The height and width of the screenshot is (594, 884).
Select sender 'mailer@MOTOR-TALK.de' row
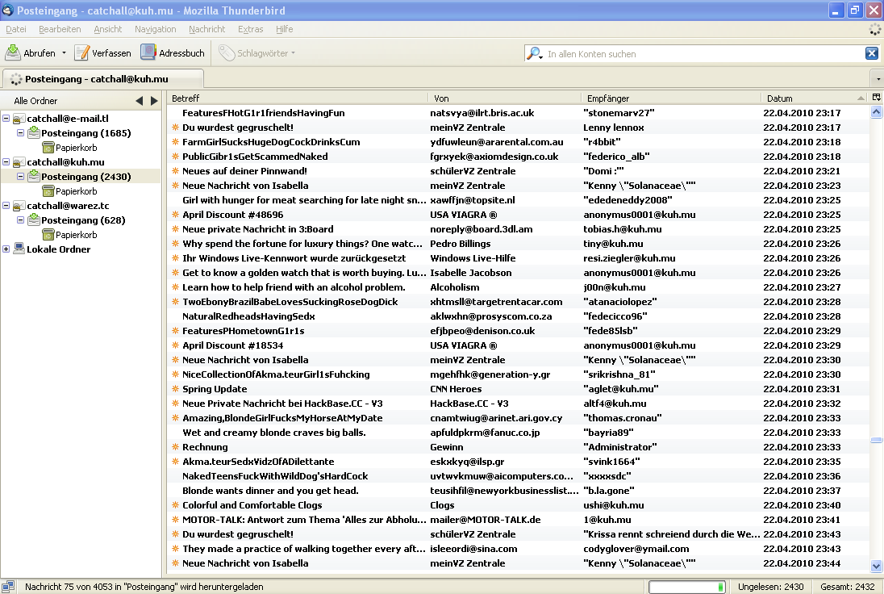click(519, 520)
